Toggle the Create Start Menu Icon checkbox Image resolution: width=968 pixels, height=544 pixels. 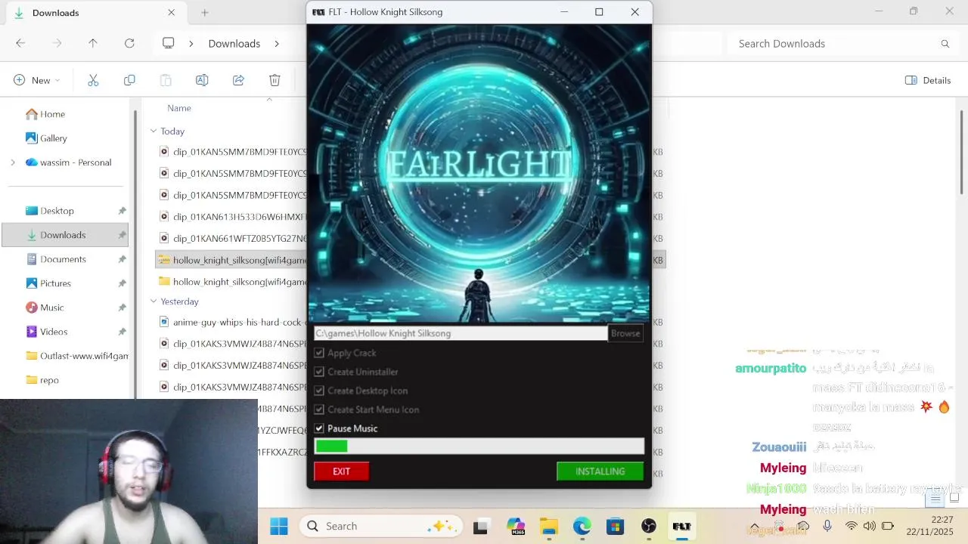click(319, 410)
